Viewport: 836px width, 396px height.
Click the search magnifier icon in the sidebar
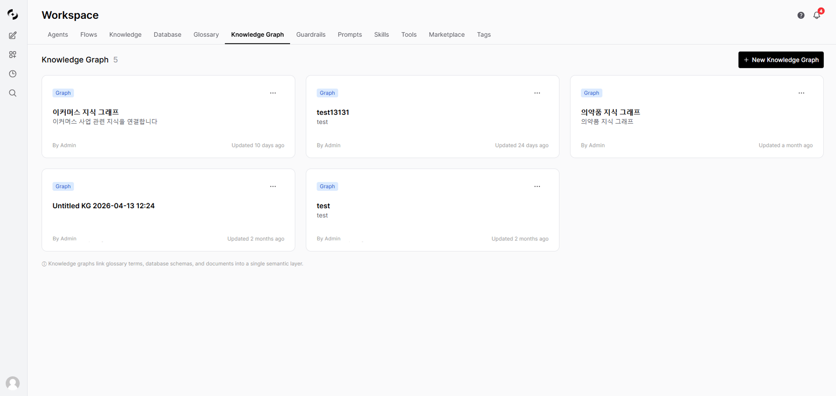point(13,93)
